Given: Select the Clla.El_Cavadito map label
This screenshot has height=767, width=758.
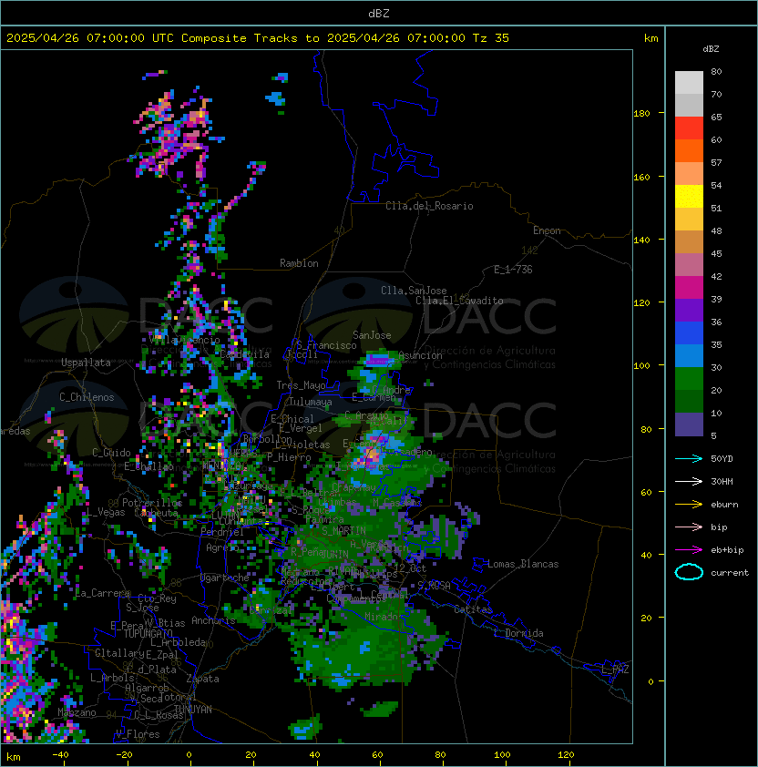Looking at the screenshot, I should (x=459, y=301).
